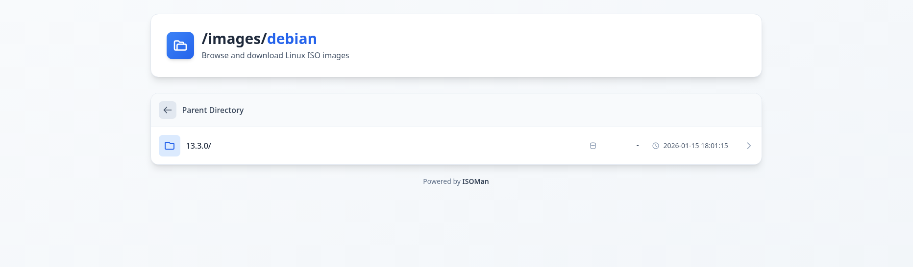Click blank area of Parent Directory row
The height and width of the screenshot is (267, 913).
(490, 110)
